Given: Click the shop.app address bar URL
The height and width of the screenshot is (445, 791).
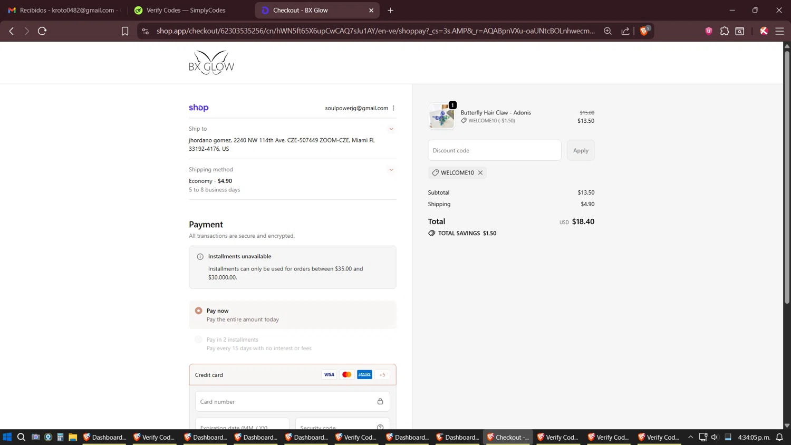Looking at the screenshot, I should (375, 31).
